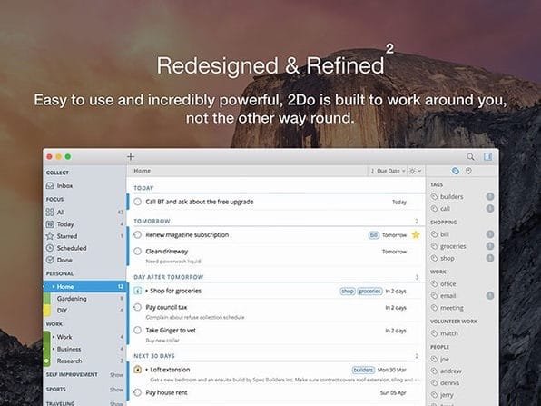The image size is (541, 406).
Task: Check off Call BT and ask task
Action: (x=137, y=202)
